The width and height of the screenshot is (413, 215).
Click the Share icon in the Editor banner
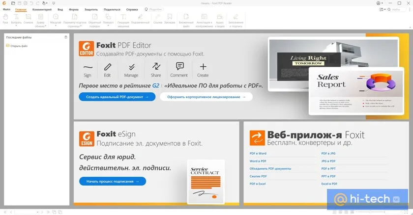pos(156,69)
